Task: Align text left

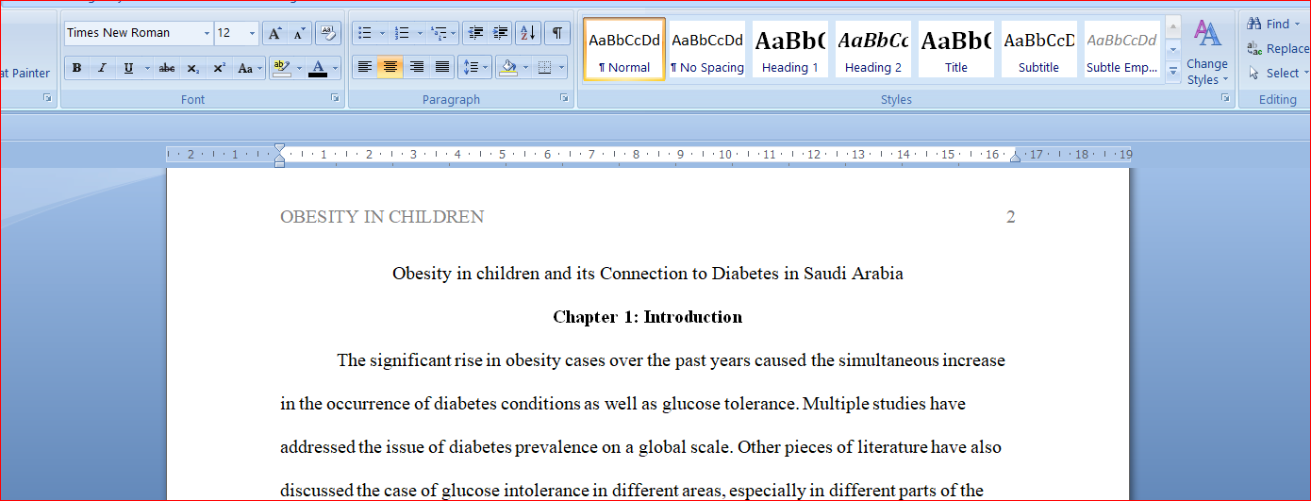Action: (x=364, y=67)
